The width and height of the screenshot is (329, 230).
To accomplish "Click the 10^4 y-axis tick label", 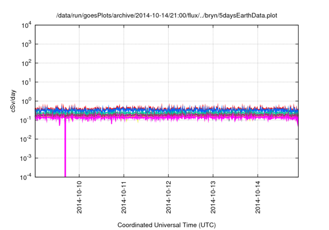I will (x=26, y=25).
